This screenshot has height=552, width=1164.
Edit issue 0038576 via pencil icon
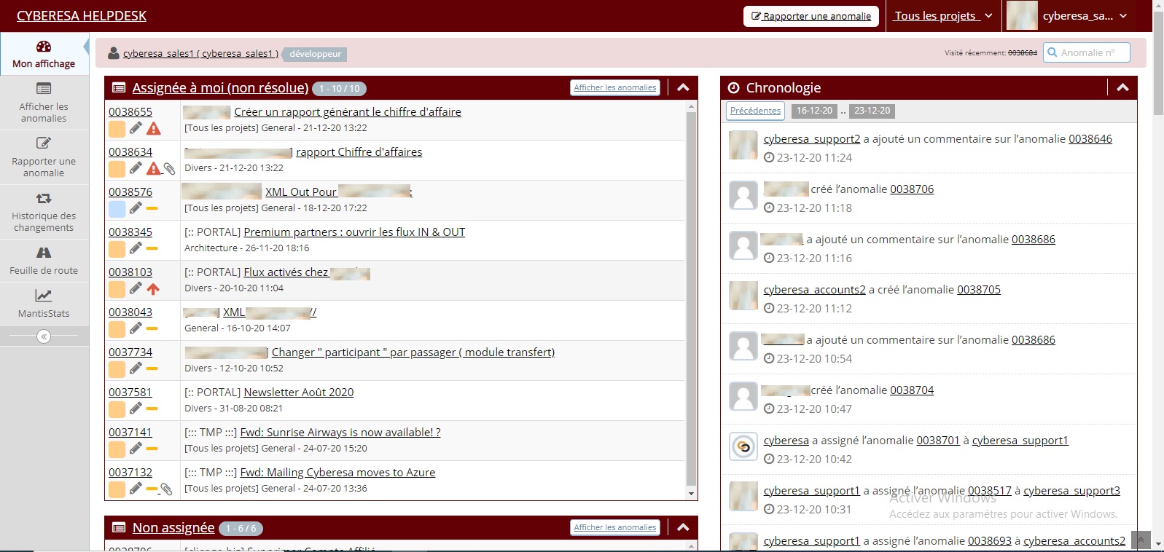136,208
